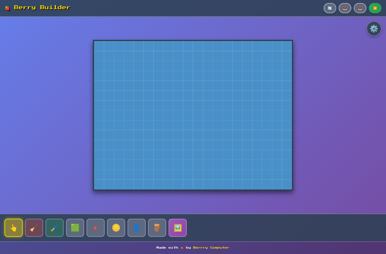Click the loop reset icon in the header

[x=330, y=8]
